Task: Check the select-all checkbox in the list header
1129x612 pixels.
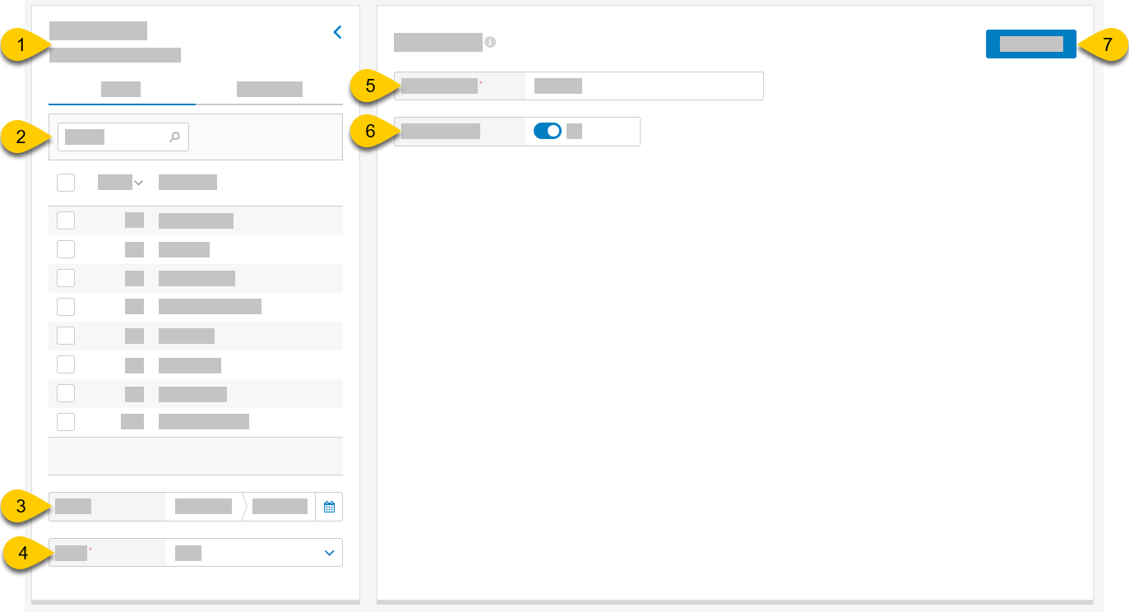Action: [x=66, y=182]
